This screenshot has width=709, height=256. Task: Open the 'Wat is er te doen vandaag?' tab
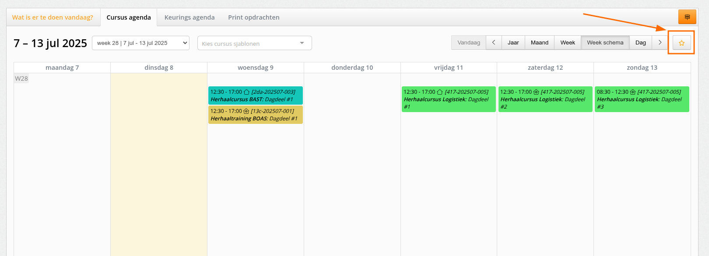[53, 17]
